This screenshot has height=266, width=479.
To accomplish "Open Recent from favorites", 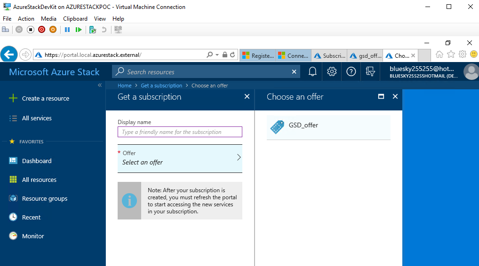I will click(31, 218).
